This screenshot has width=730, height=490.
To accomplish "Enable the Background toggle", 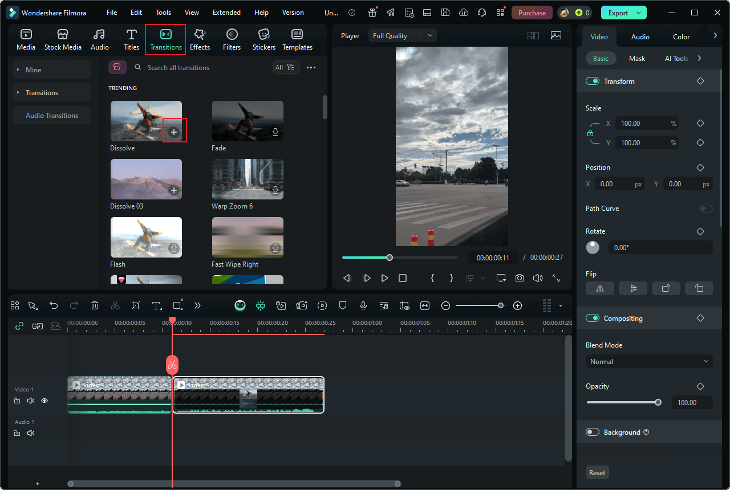I will tap(593, 432).
